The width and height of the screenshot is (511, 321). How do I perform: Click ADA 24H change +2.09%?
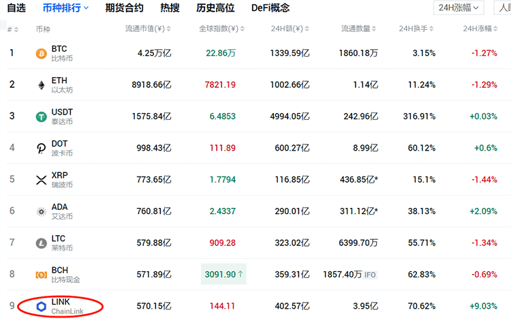pyautogui.click(x=483, y=211)
